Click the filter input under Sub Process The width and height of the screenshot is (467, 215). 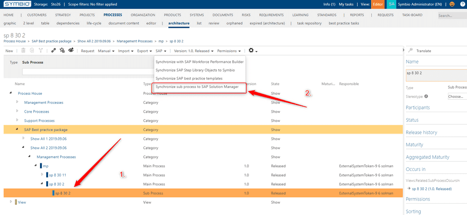coord(89,72)
